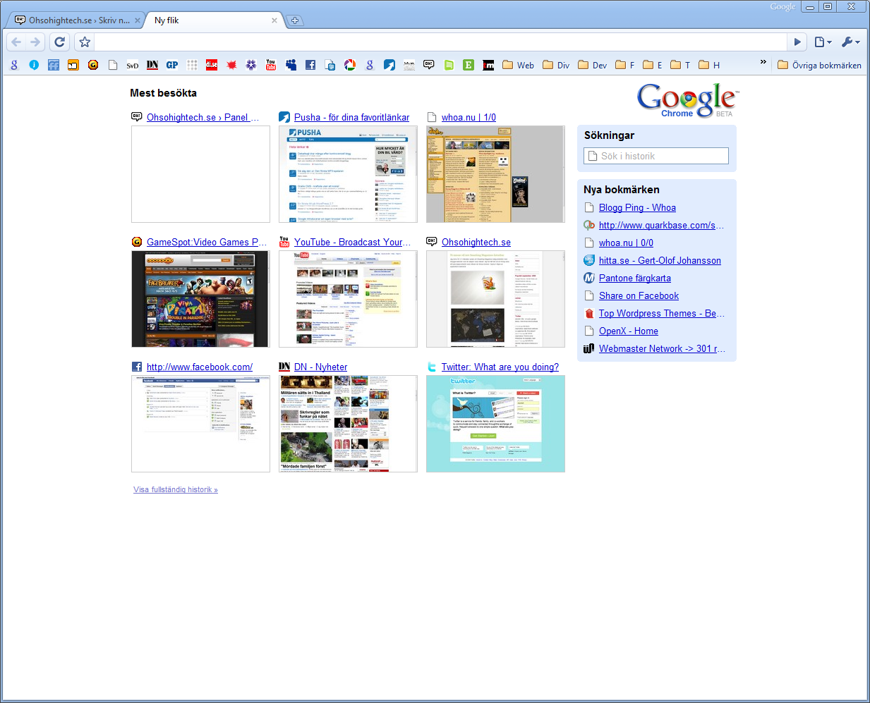Image resolution: width=870 pixels, height=703 pixels.
Task: Open the Pusha arrow bookmark icon in bookmarks bar
Action: tap(389, 65)
